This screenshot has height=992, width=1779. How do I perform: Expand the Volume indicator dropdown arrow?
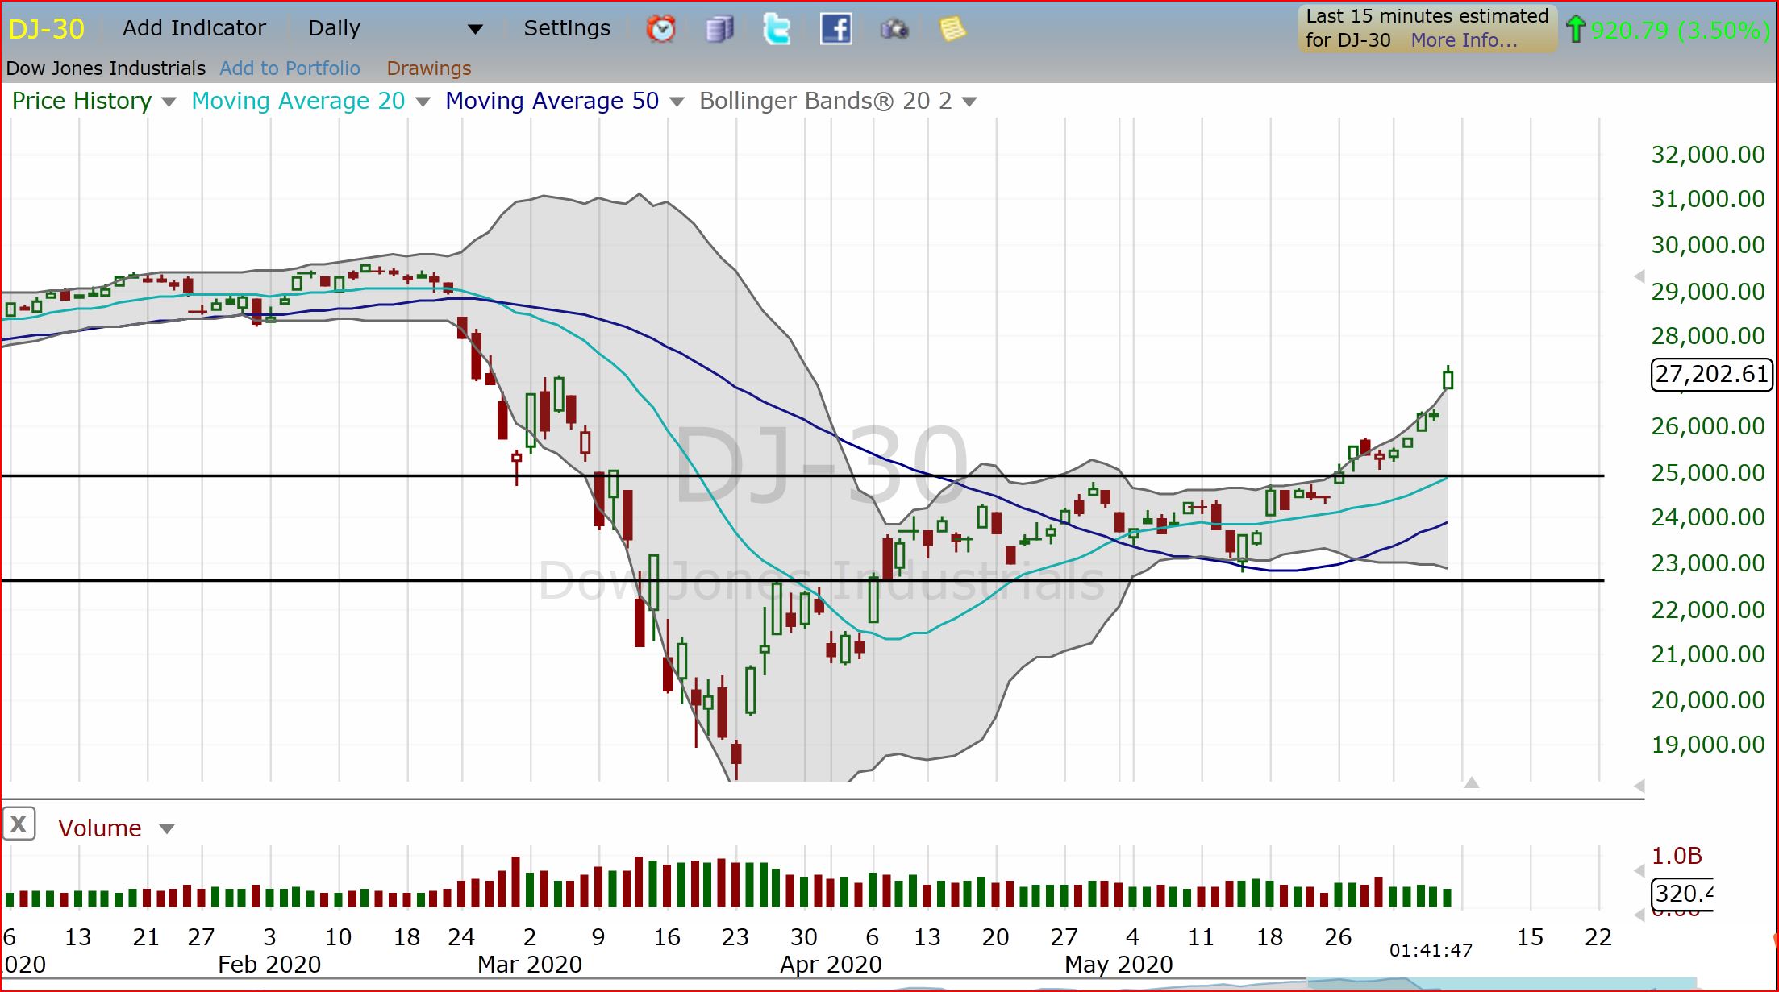point(167,829)
